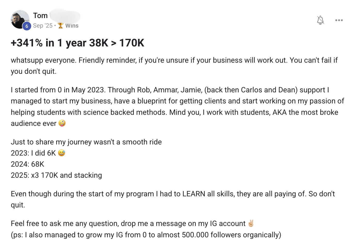Click the 'Feel free to ask me' line
Screen dimensions: 357x243
click(x=128, y=223)
